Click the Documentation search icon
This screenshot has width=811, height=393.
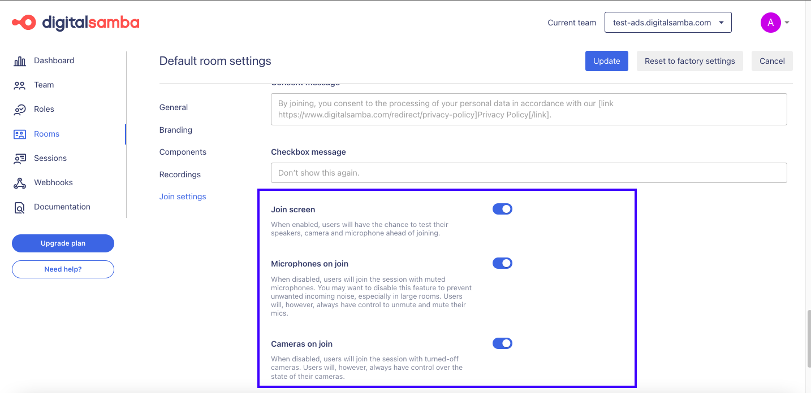click(20, 207)
